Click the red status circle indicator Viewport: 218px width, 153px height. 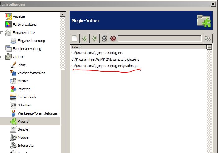(113, 38)
